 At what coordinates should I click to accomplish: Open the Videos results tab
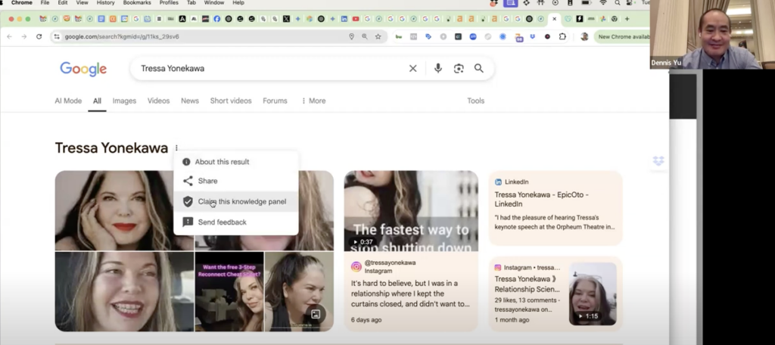click(158, 101)
